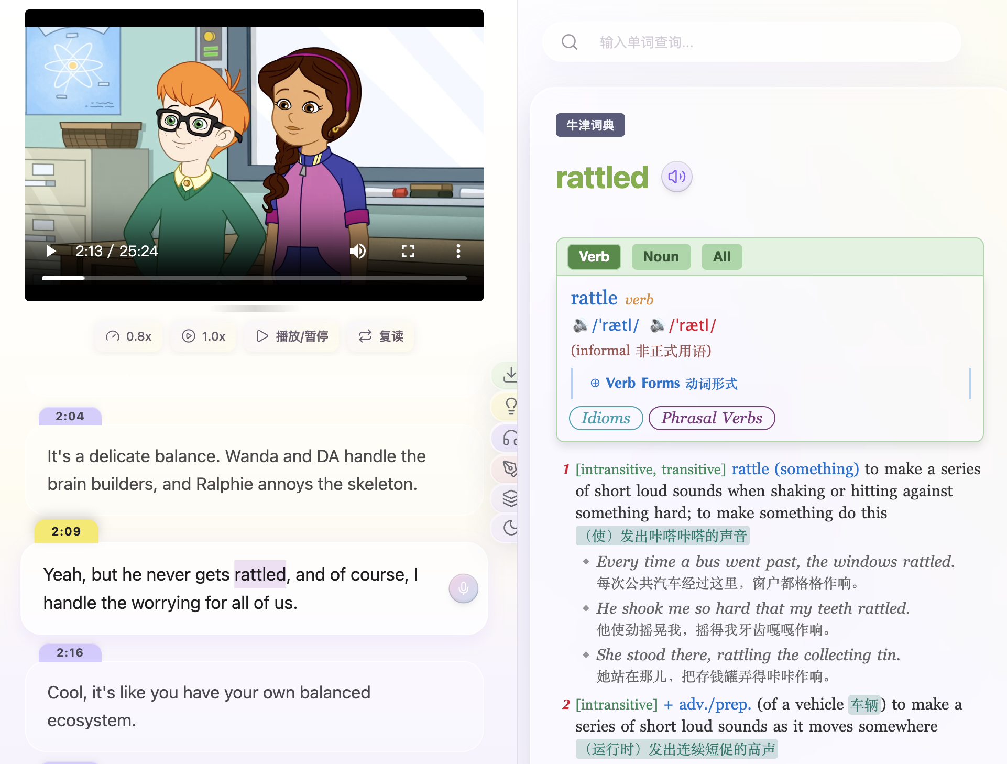Click the highlighted word rattled in subtitle
The image size is (1007, 764).
pos(260,574)
